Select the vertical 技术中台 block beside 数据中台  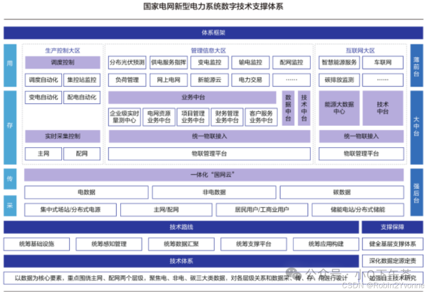click(304, 108)
